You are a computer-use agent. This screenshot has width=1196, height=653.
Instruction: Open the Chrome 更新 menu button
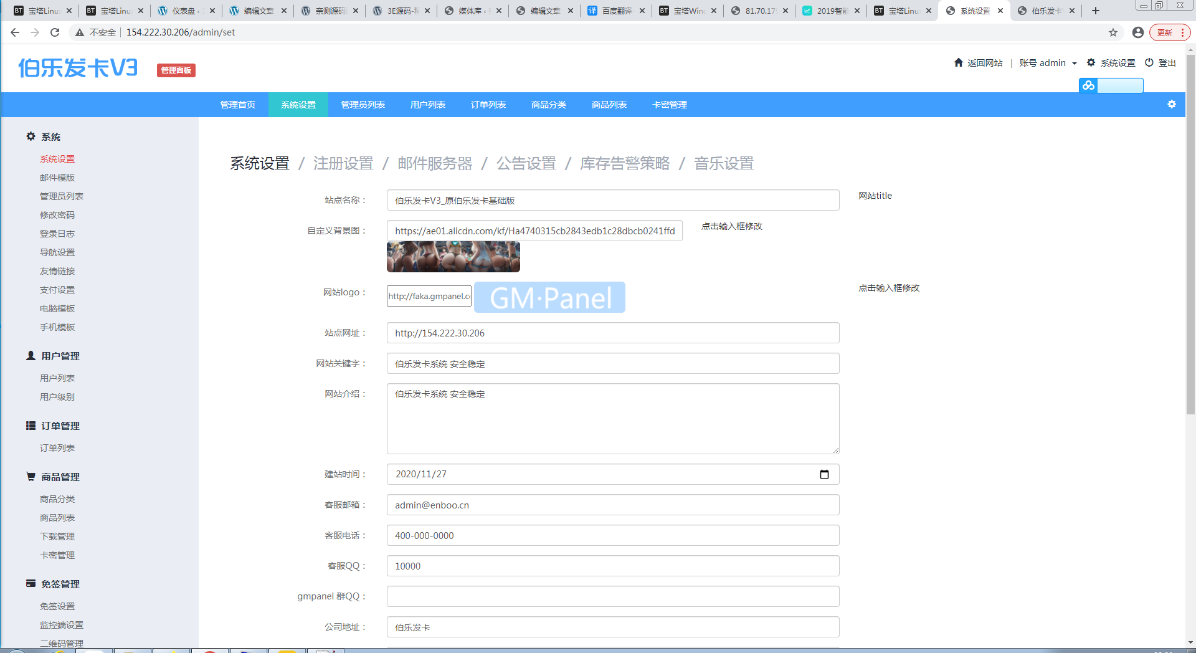point(1169,32)
